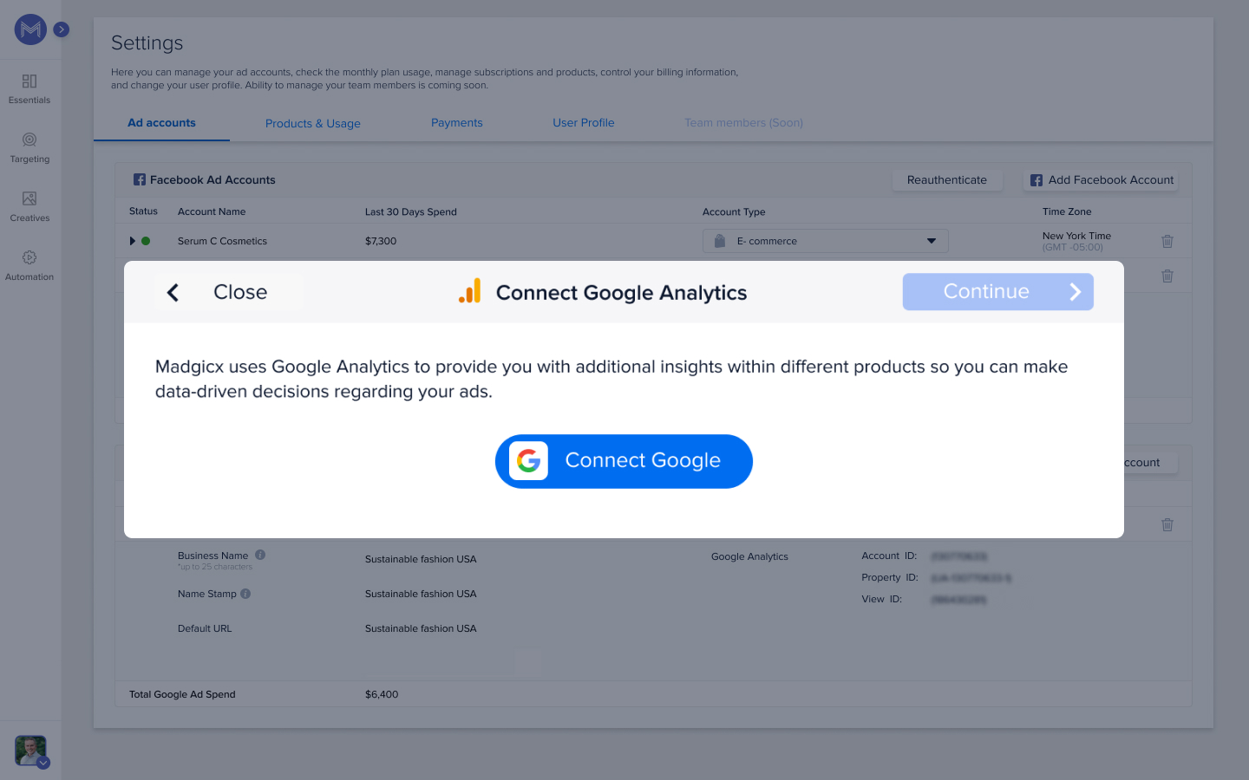This screenshot has height=780, width=1249.
Task: Open the Creatives sidebar section
Action: 29,206
